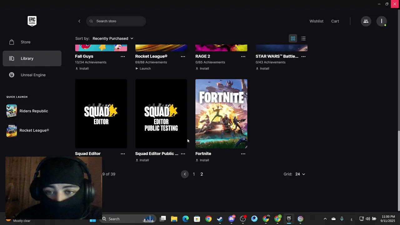This screenshot has height=225, width=400.
Task: Click the microphone tray icon
Action: tap(342, 219)
